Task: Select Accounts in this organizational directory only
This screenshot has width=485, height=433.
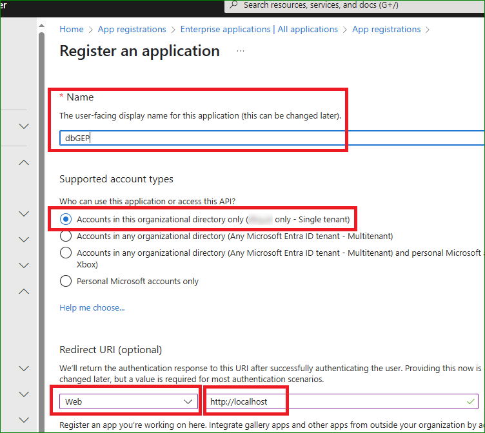Action: pos(66,220)
